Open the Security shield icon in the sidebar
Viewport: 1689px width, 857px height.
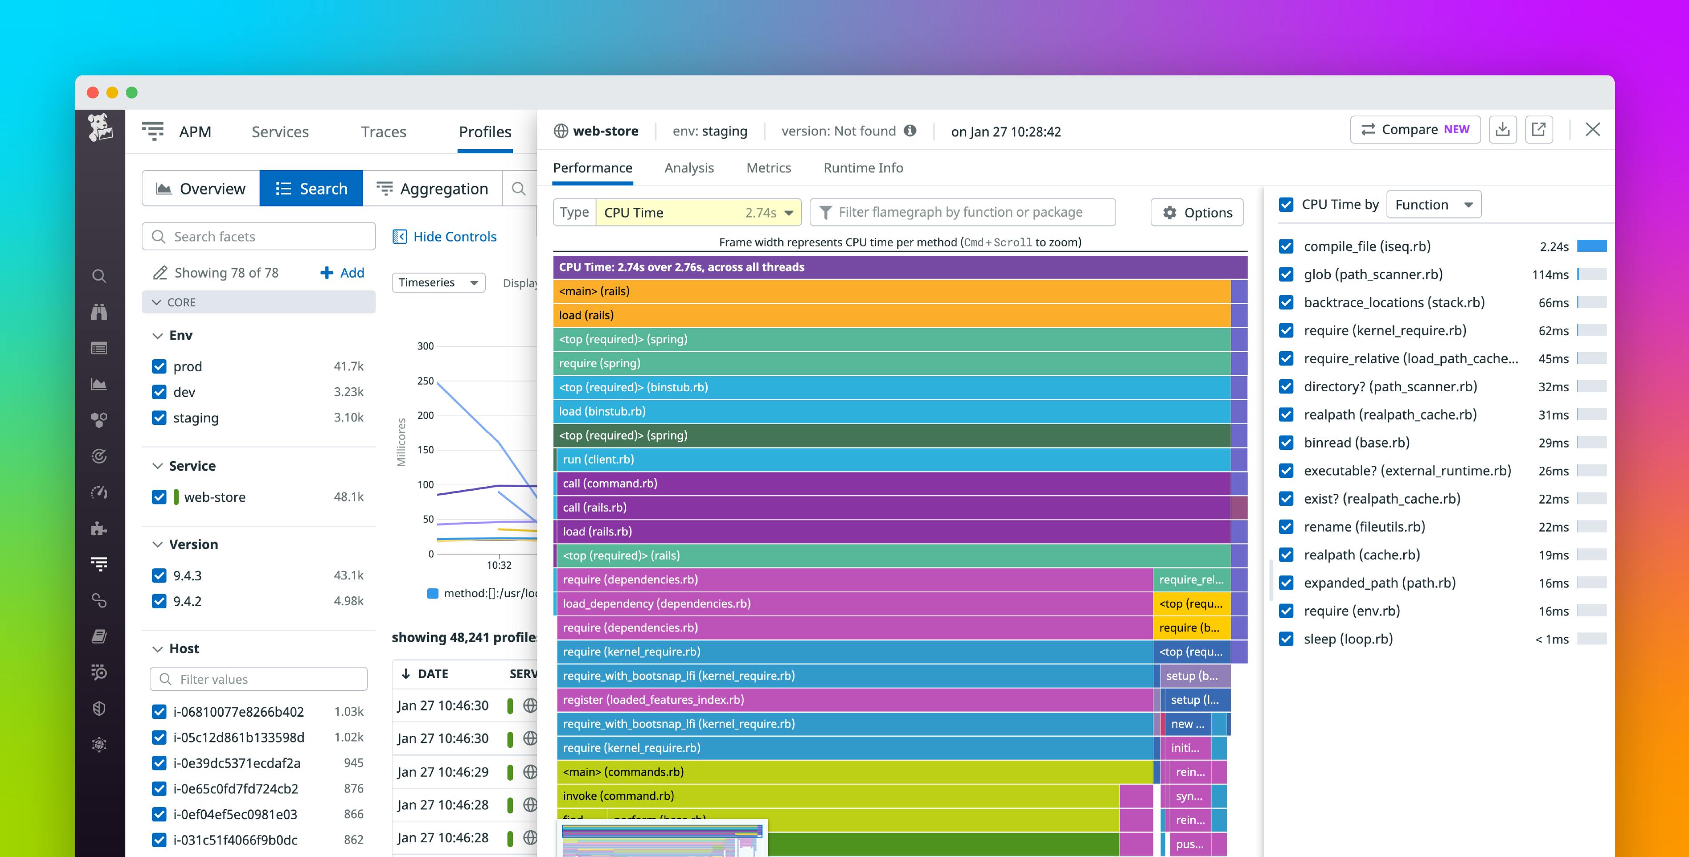100,708
